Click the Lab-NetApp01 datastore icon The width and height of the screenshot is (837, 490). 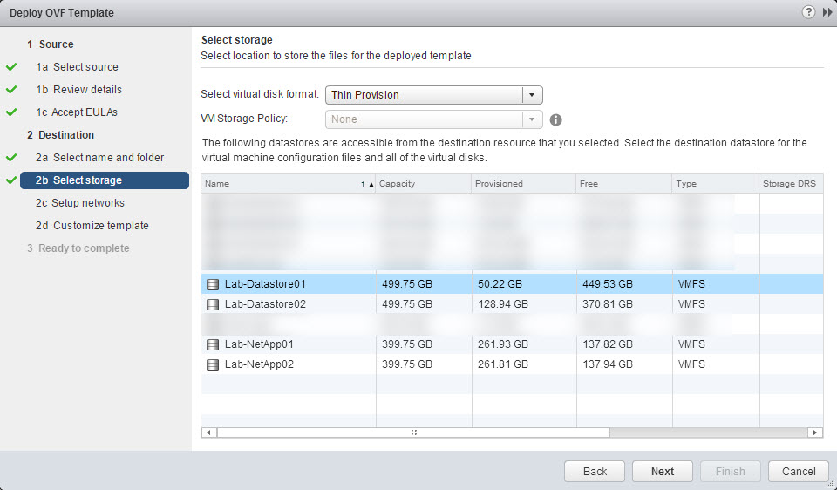click(x=213, y=344)
